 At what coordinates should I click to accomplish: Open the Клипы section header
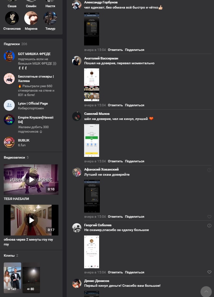point(9,256)
